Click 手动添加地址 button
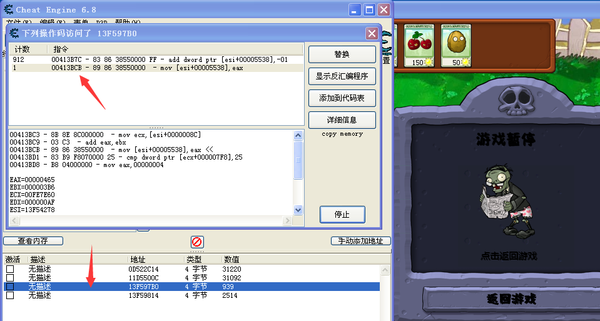 point(360,241)
